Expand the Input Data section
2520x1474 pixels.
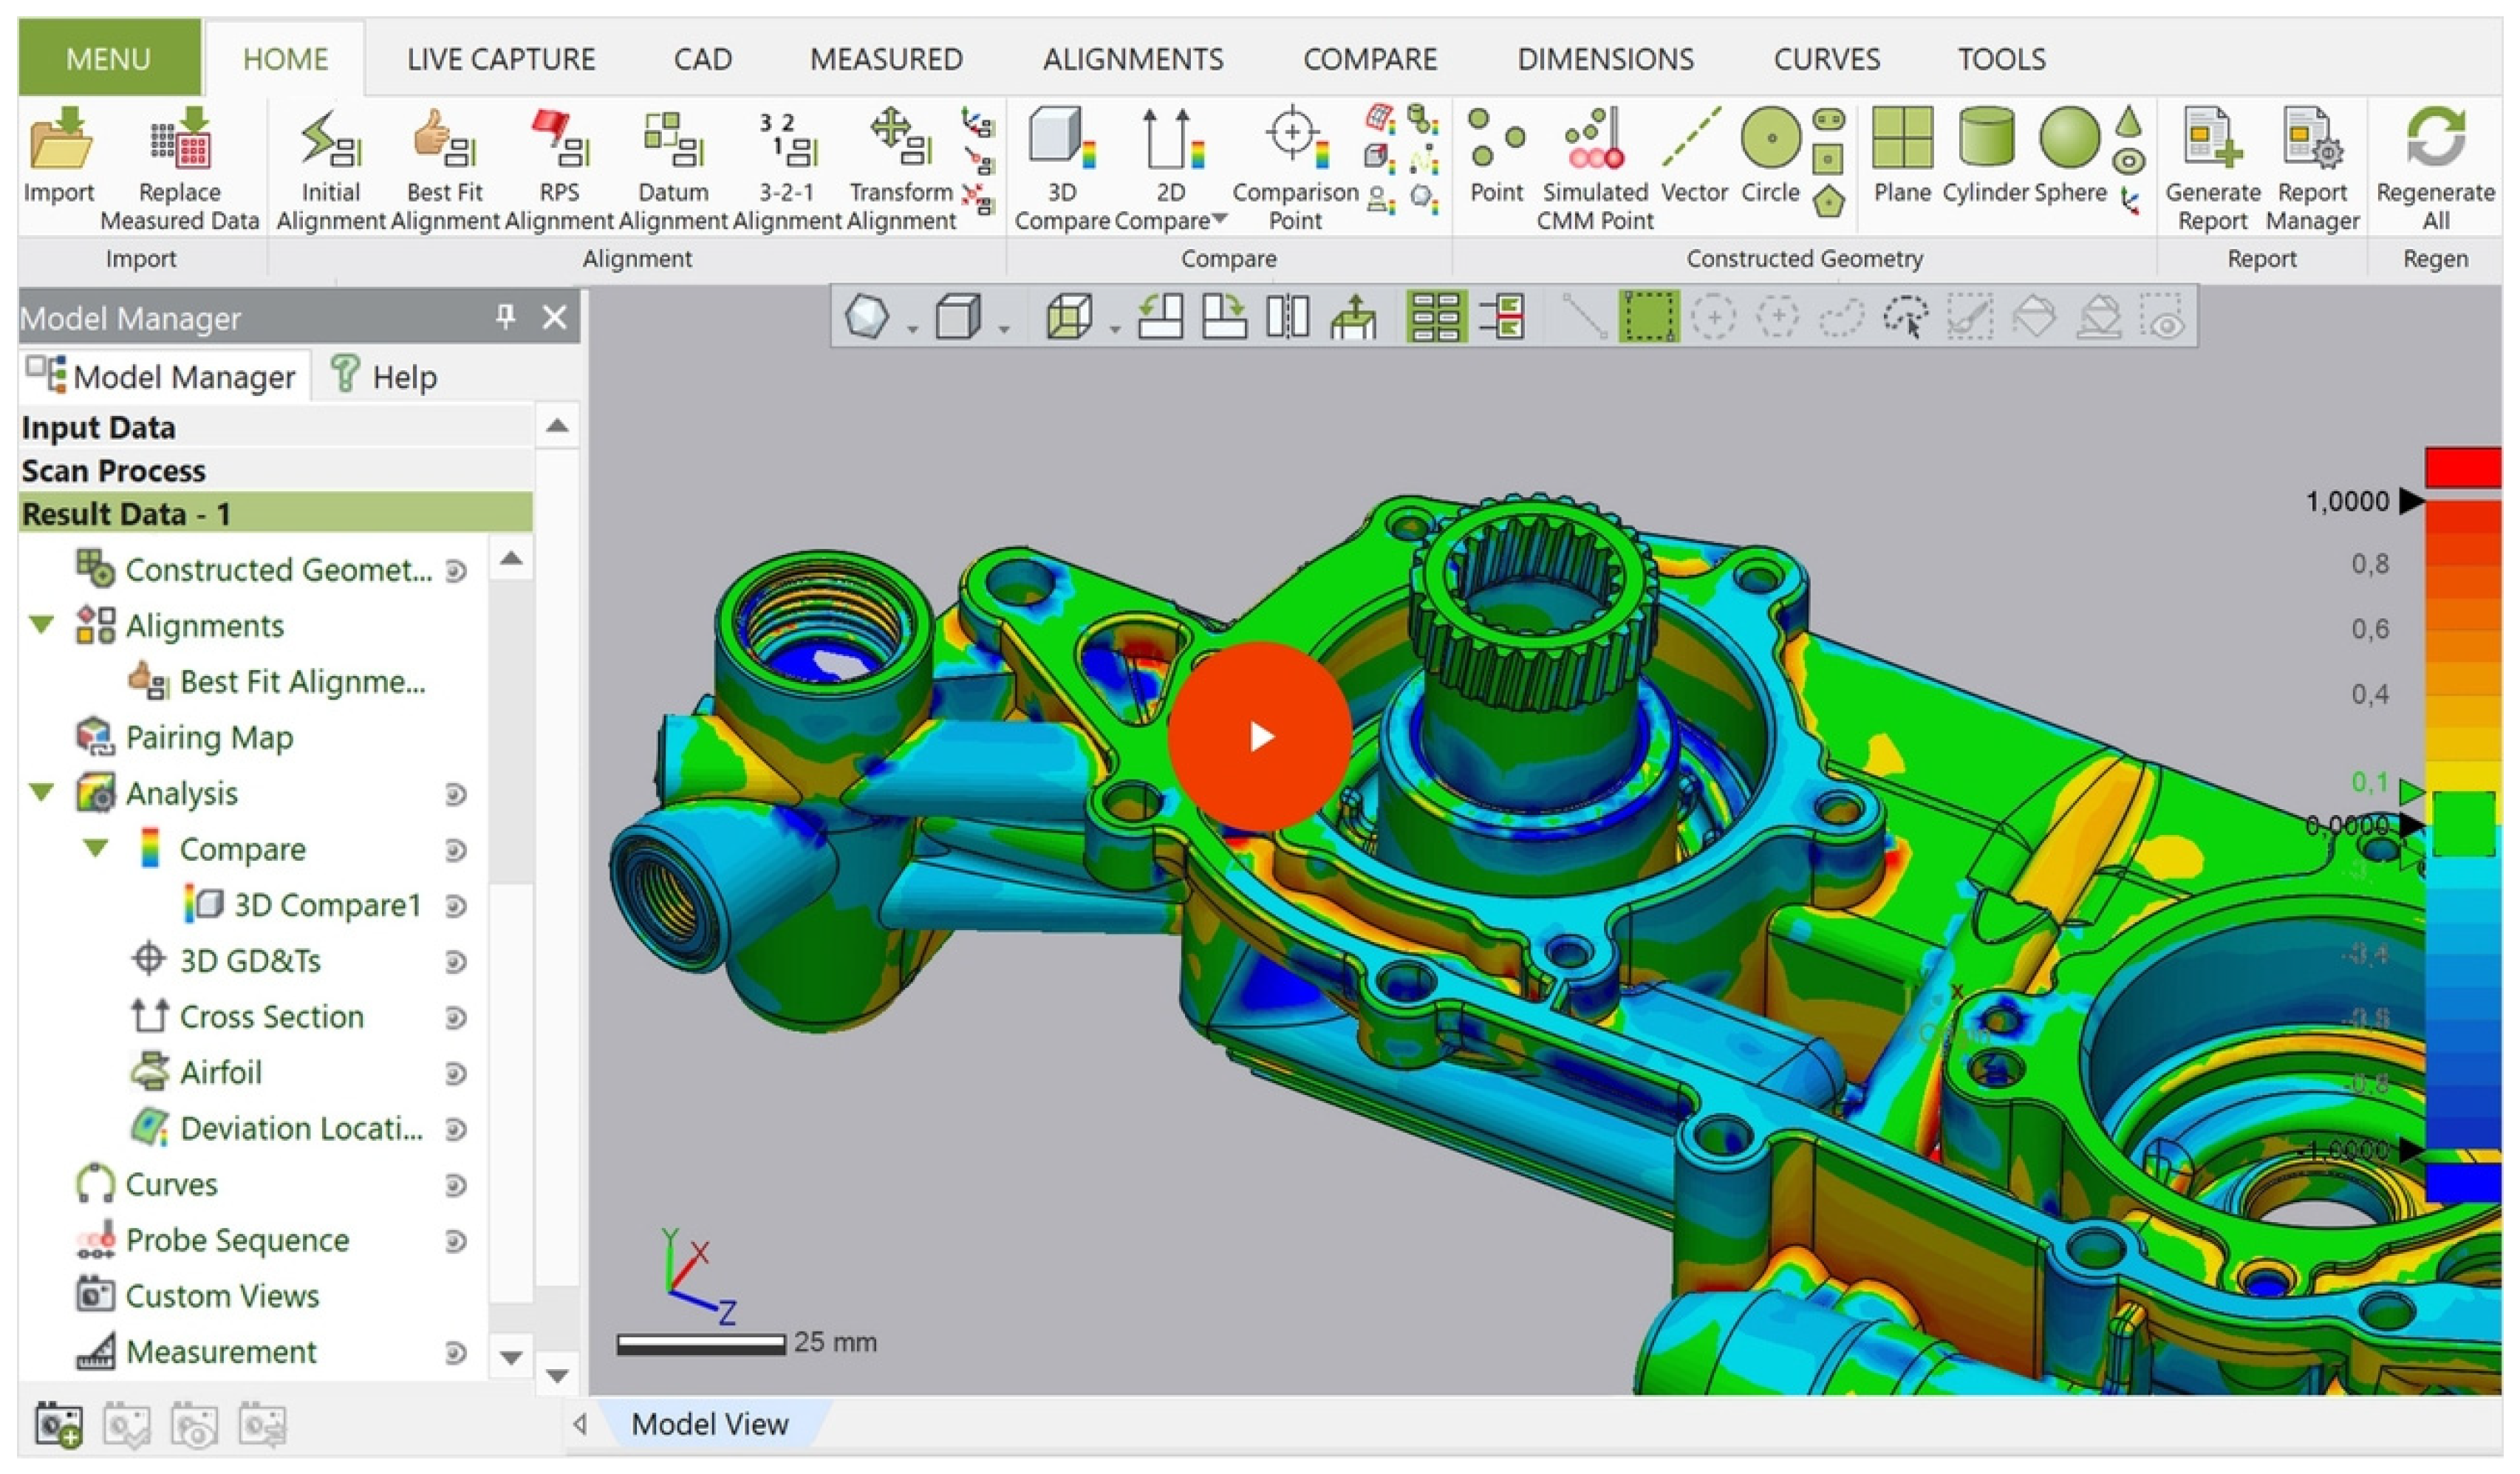point(275,427)
